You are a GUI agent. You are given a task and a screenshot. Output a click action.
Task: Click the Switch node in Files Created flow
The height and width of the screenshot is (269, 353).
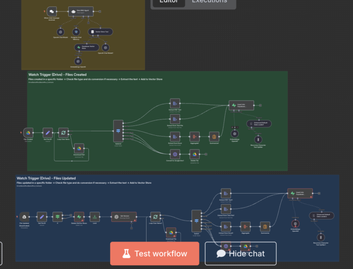[118, 131]
